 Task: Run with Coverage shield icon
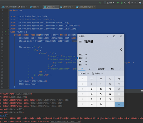pyautogui.click(x=125, y=3)
